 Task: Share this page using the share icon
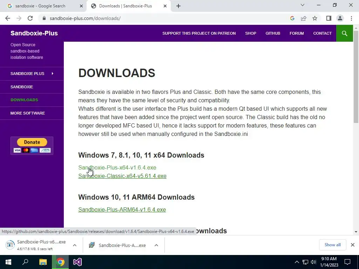pyautogui.click(x=304, y=18)
